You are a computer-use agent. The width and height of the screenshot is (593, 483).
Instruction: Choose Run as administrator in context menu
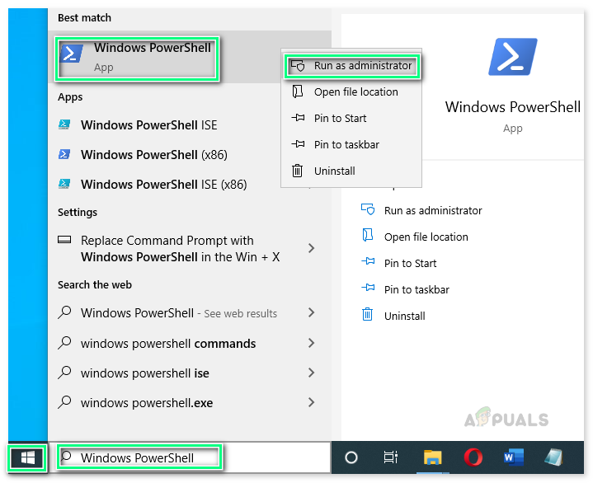click(x=352, y=66)
